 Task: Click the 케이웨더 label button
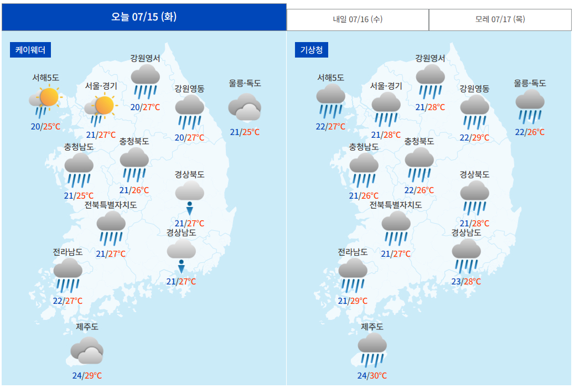(30, 50)
